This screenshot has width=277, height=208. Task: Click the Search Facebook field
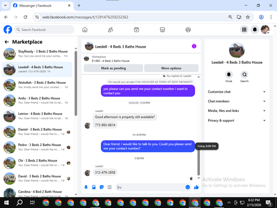[x=44, y=29]
